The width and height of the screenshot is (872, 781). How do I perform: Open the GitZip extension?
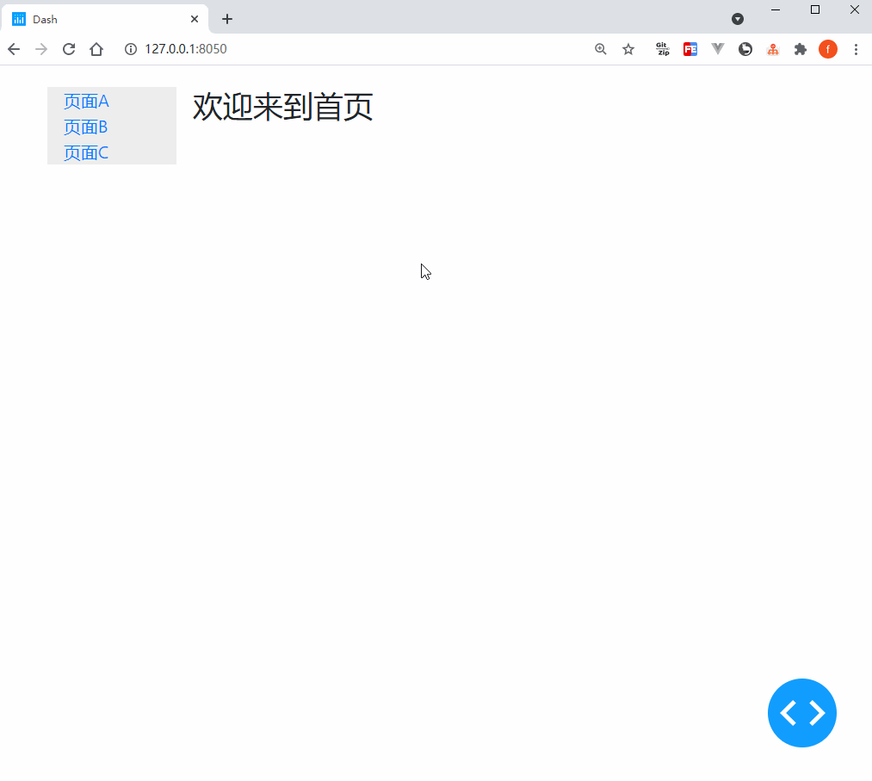pos(662,49)
